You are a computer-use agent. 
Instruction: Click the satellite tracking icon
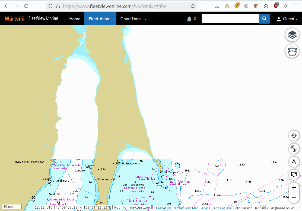click(294, 149)
